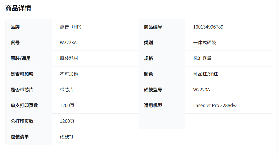Click color value M 品红/洋红
Screen dimensions: 278x156
click(x=205, y=74)
